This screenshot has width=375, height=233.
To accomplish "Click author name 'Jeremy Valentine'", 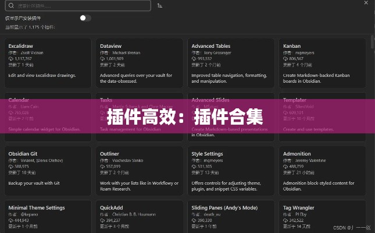I will point(310,161).
